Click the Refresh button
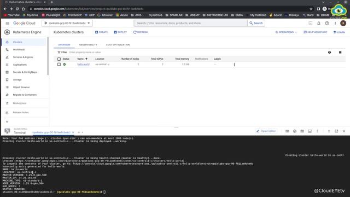Screen dimensions: 350x197 point(141,32)
